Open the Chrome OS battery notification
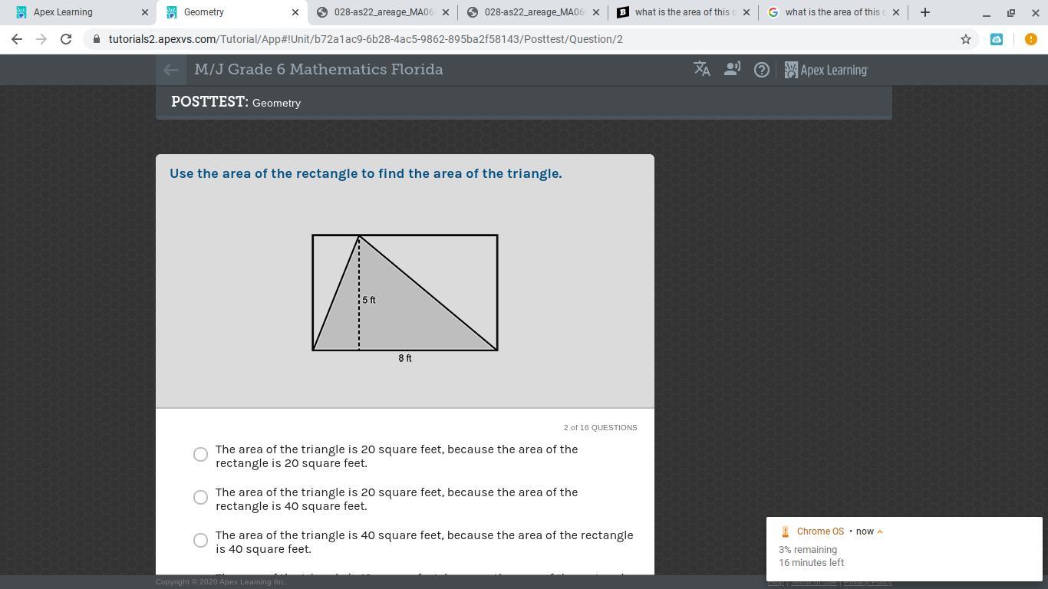Image resolution: width=1048 pixels, height=589 pixels. pyautogui.click(x=904, y=549)
